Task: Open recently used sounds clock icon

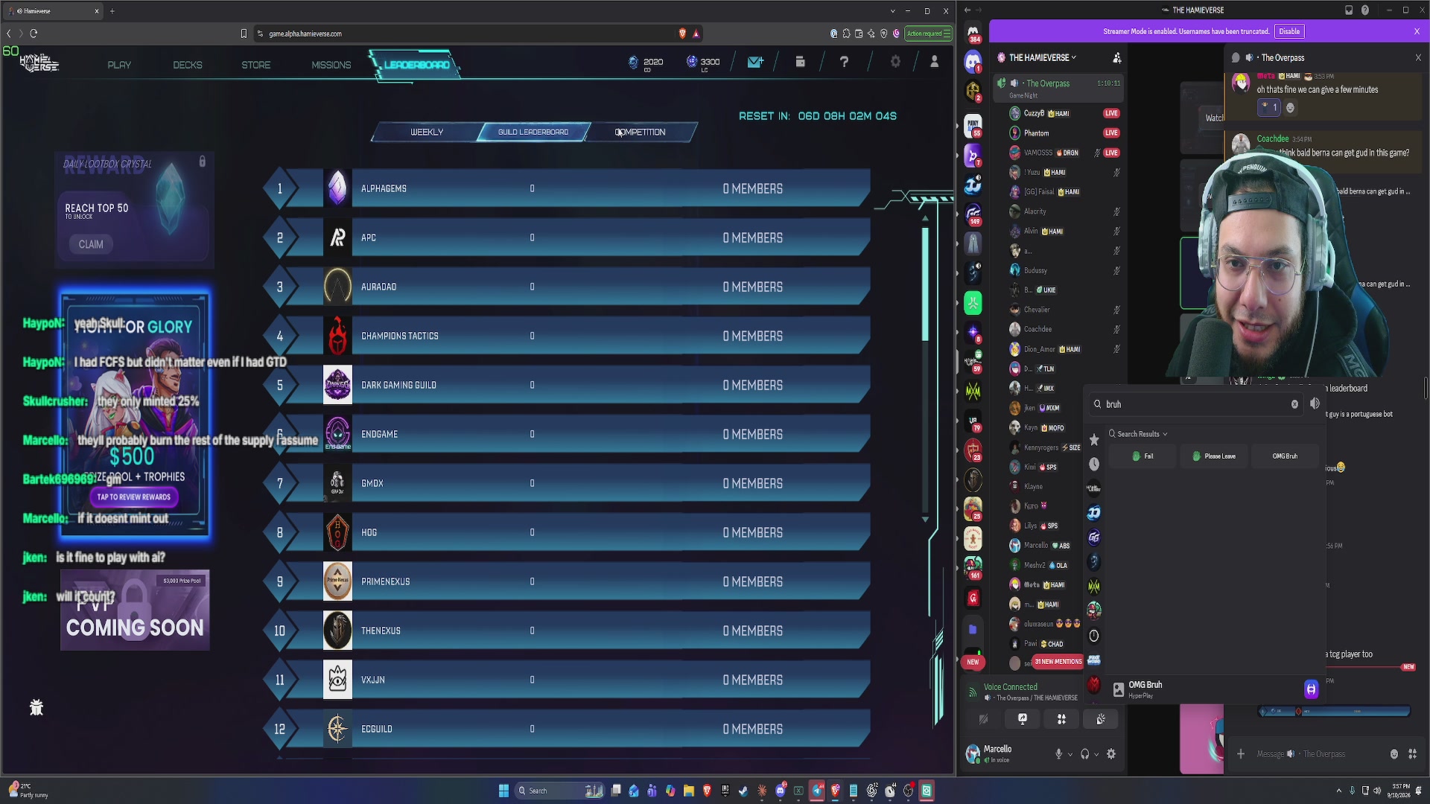Action: (x=1094, y=464)
